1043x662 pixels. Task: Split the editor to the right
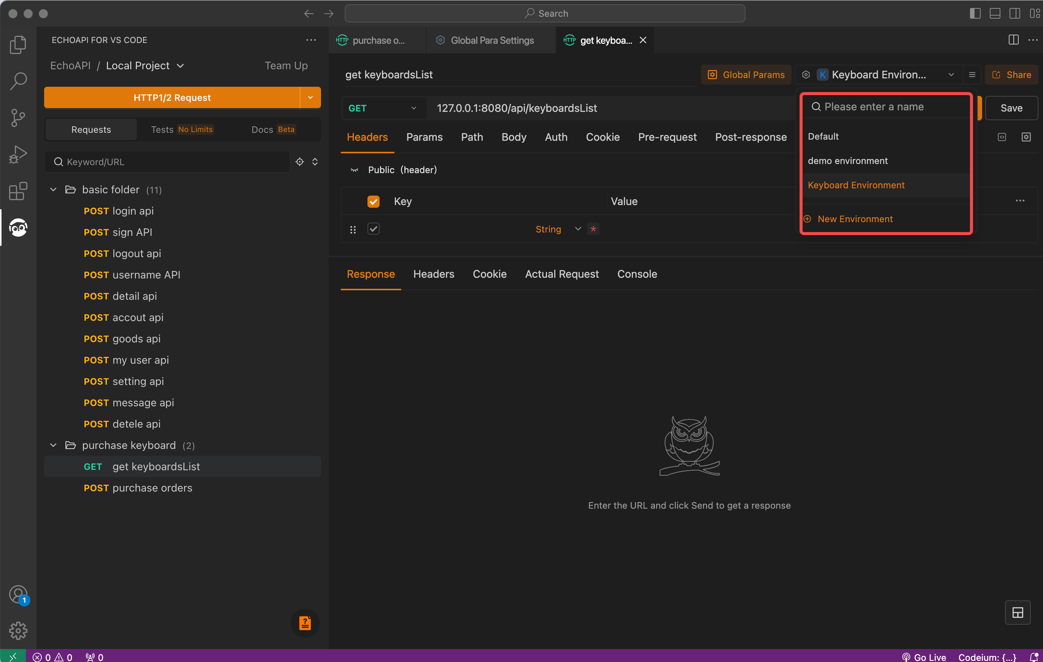1014,40
